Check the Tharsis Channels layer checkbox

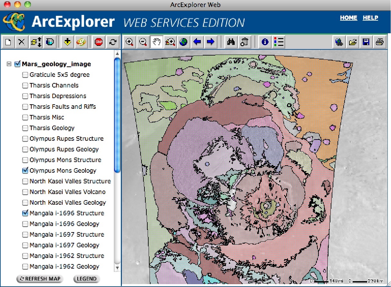25,86
